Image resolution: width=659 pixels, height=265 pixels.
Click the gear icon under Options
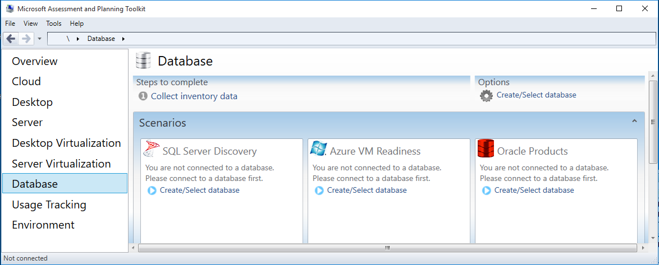(486, 96)
